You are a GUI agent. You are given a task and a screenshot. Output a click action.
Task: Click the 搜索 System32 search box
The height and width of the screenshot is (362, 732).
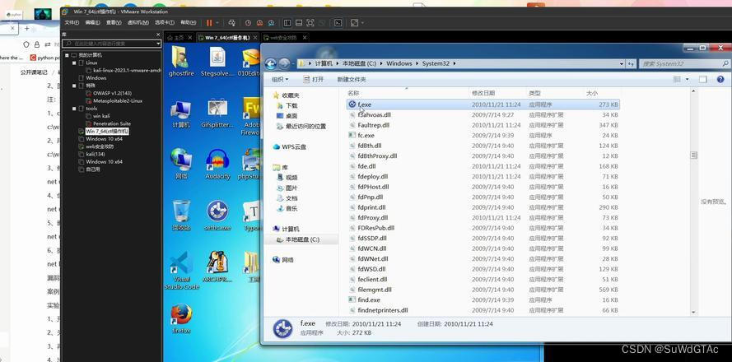(x=684, y=63)
